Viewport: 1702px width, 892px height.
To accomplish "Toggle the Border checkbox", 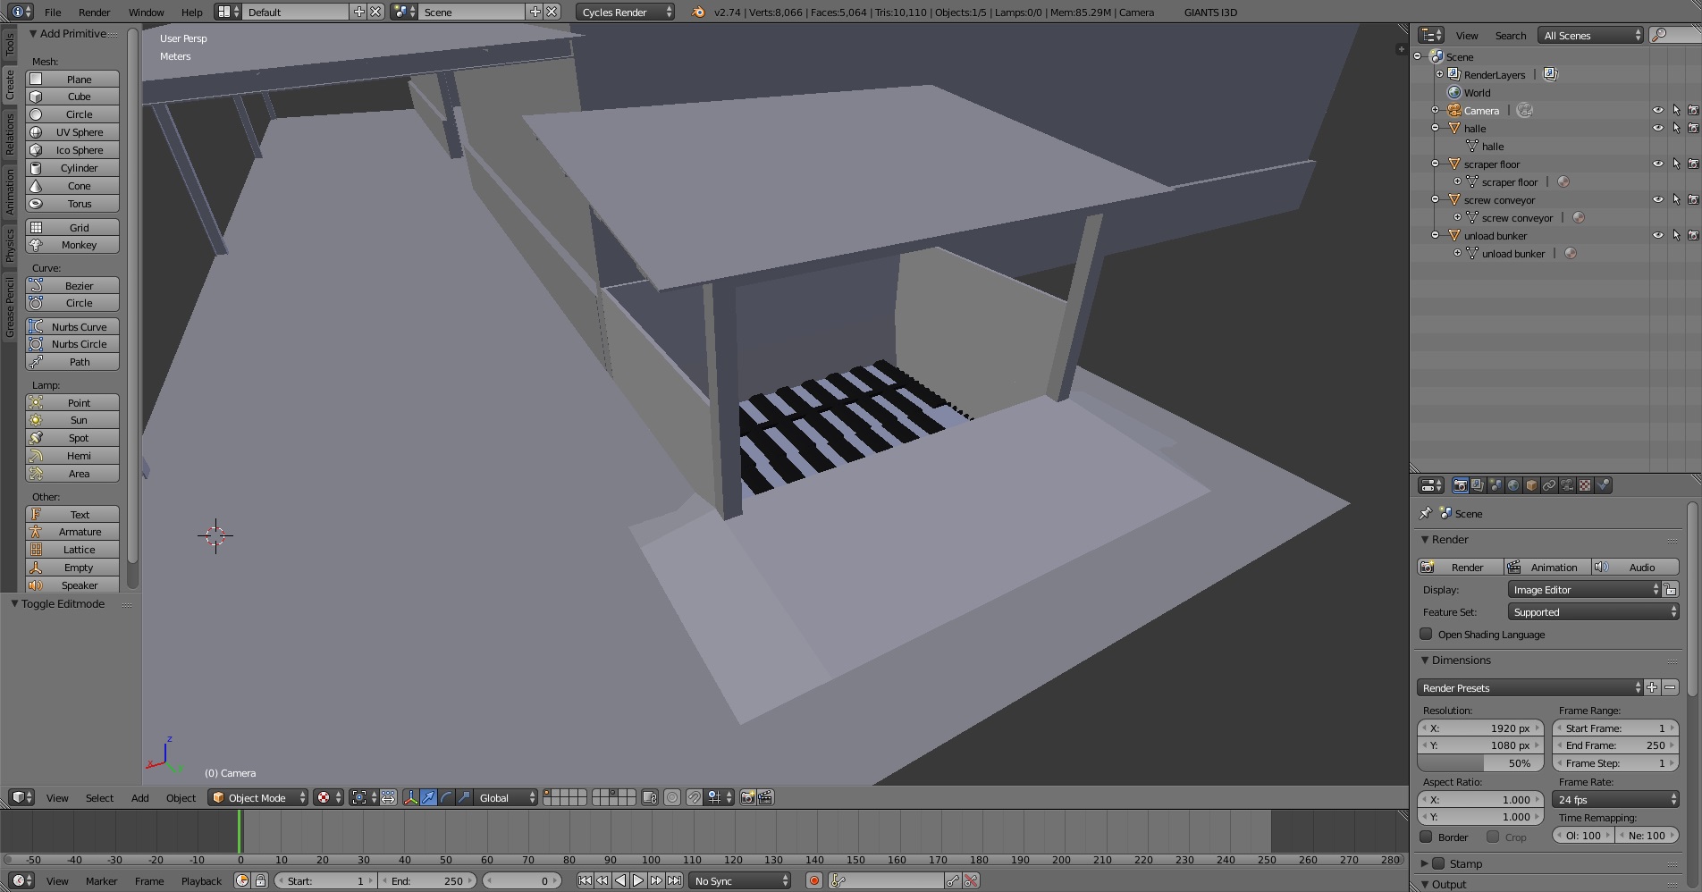I will (1426, 837).
